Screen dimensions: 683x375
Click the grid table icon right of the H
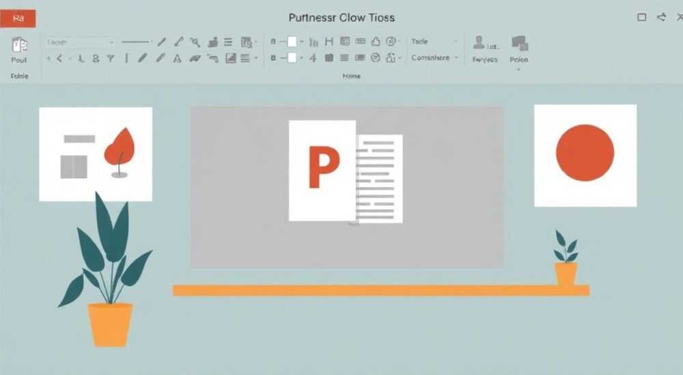[344, 42]
